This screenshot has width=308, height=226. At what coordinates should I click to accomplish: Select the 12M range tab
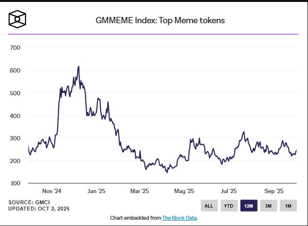tap(248, 206)
